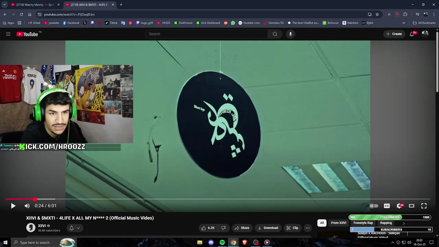Click the search magnifier button
This screenshot has width=439, height=247.
pyautogui.click(x=275, y=34)
